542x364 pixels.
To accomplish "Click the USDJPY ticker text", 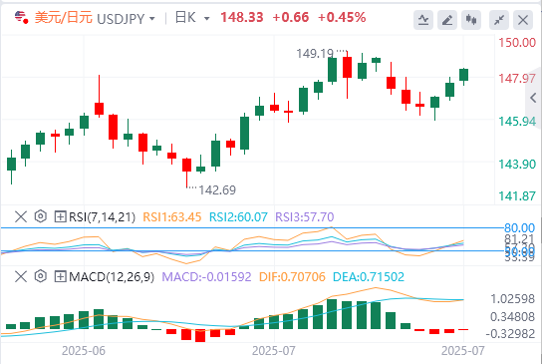I will pyautogui.click(x=121, y=19).
